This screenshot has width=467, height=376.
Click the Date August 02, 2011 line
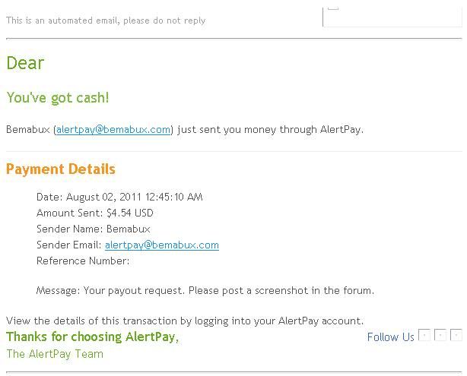tap(119, 197)
